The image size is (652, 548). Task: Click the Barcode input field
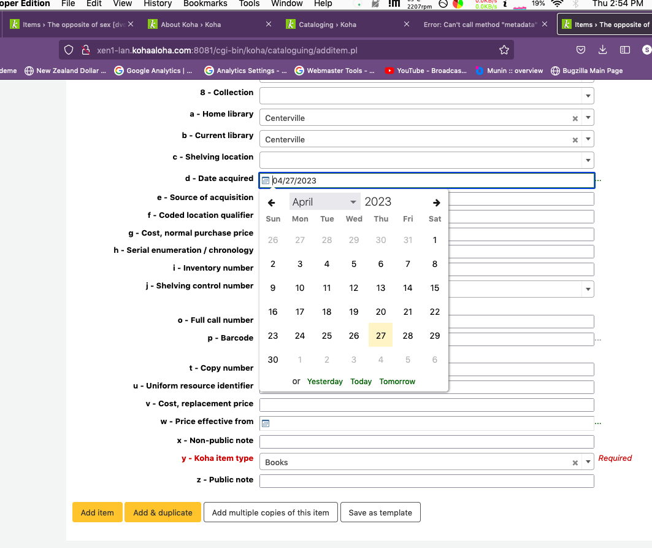click(521, 339)
